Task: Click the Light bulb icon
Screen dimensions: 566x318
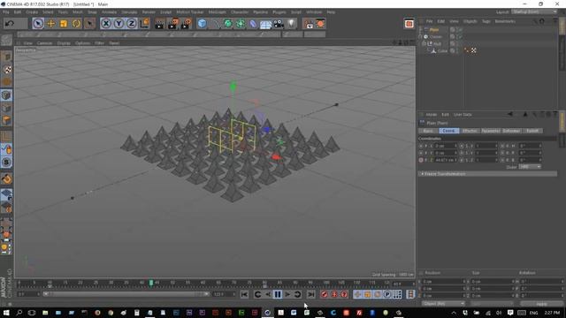Action: pyautogui.click(x=291, y=24)
